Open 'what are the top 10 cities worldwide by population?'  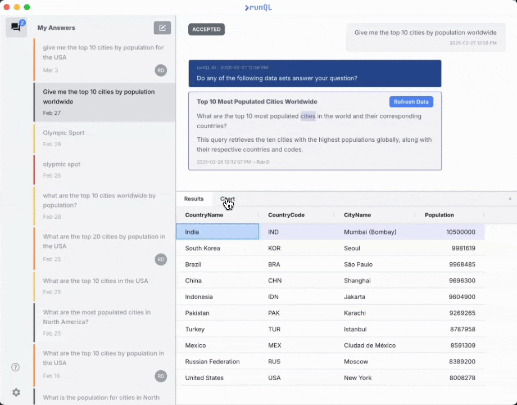click(x=105, y=206)
